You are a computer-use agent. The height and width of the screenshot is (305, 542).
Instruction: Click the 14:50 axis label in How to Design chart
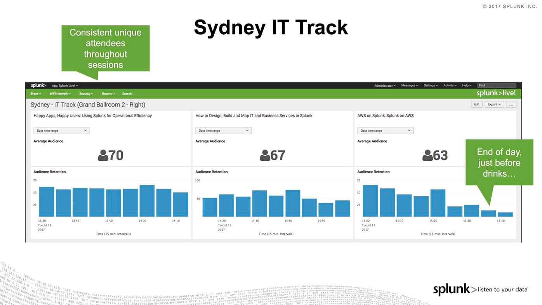321,221
